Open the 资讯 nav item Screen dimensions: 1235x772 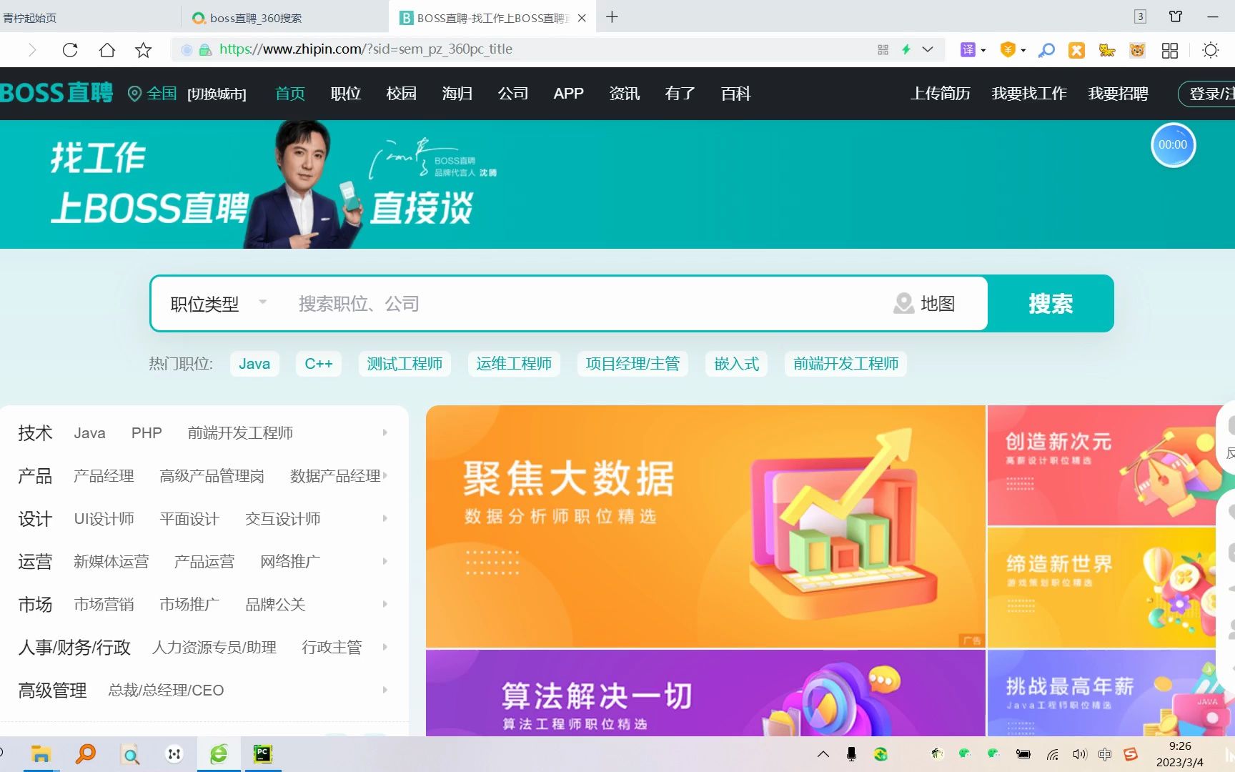[625, 94]
